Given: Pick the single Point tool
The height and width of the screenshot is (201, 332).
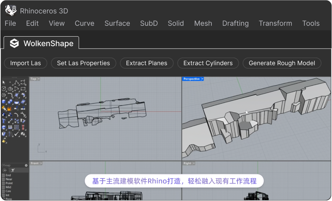Looking at the screenshot, I should tap(10, 82).
